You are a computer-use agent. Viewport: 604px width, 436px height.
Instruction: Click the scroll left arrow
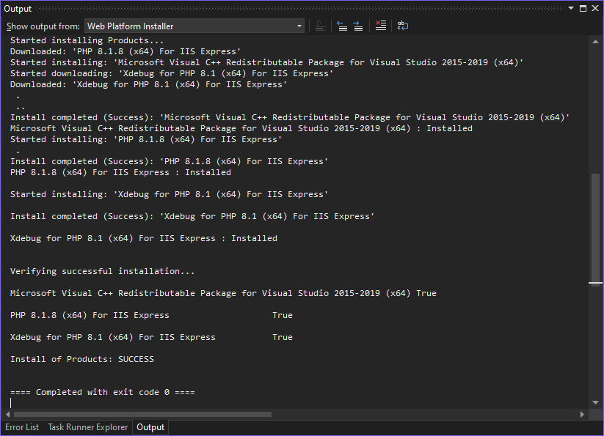(x=7, y=415)
